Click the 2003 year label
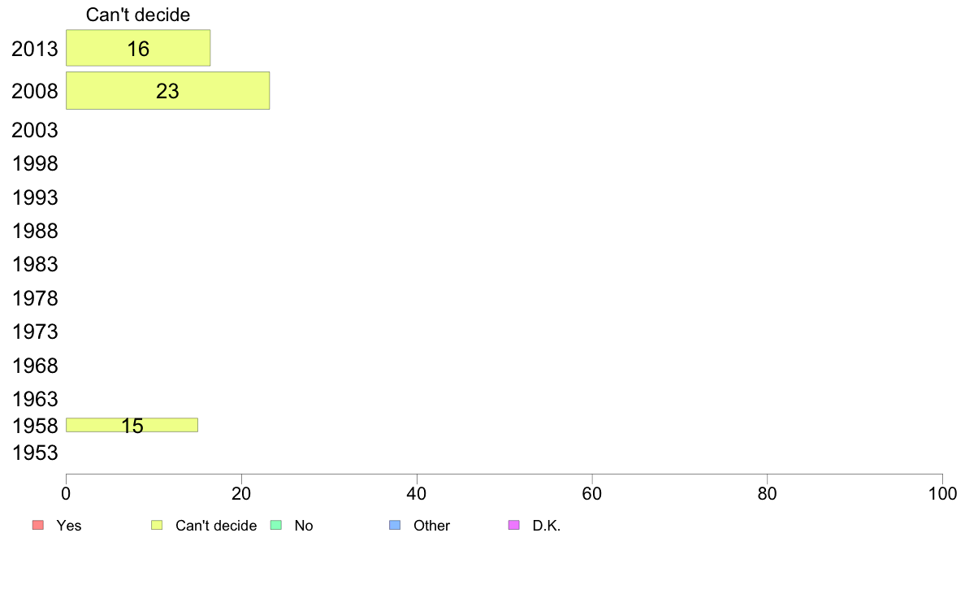 (x=35, y=131)
